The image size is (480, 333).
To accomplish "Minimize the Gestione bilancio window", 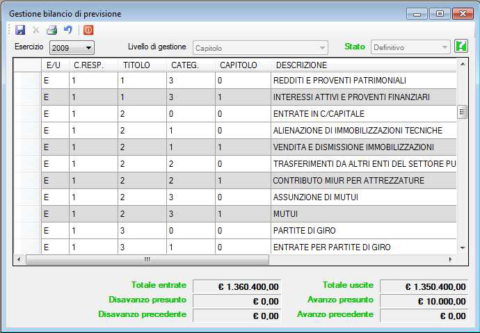I will (x=417, y=14).
